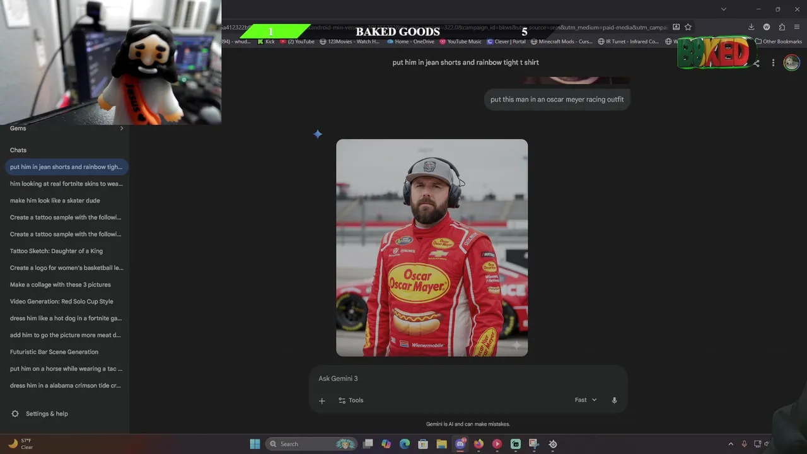Click the Ask Gemini 3 input field
Screen dimensions: 807x454
468,378
